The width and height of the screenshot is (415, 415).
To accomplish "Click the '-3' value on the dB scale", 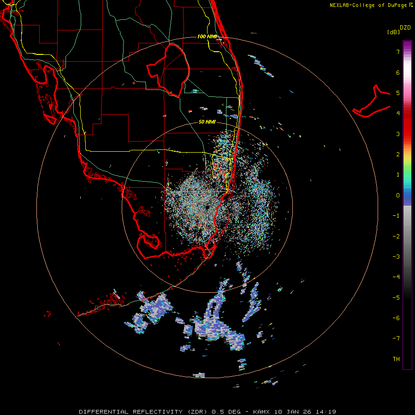I will coord(396,256).
